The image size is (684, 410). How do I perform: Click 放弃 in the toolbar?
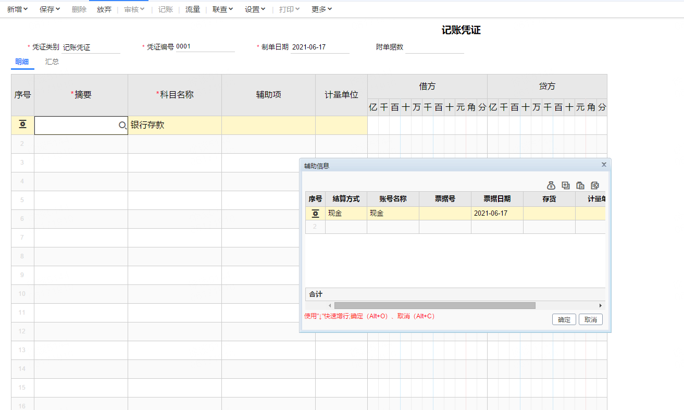(104, 9)
